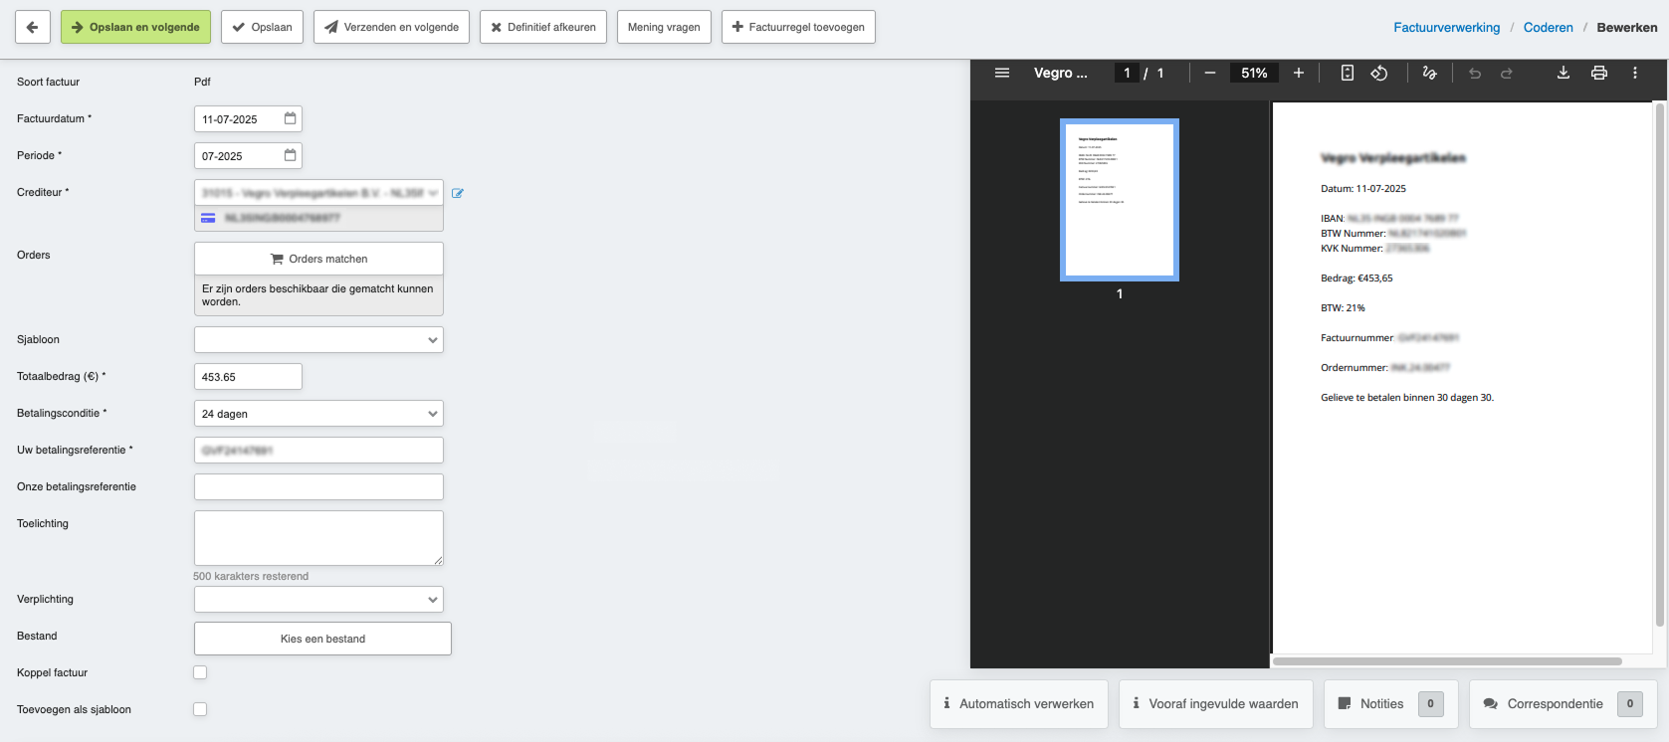Open the PDF more actions menu
Image resolution: width=1669 pixels, height=742 pixels.
[x=1635, y=73]
